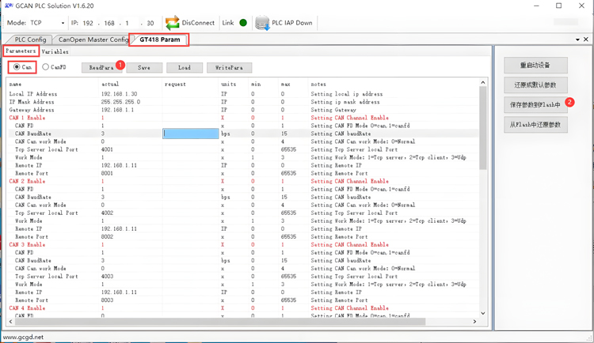Click the GCAN app icon in title bar
594x343 pixels.
(x=8, y=6)
